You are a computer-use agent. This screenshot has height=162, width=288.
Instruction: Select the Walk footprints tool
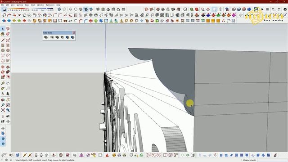tap(3, 121)
